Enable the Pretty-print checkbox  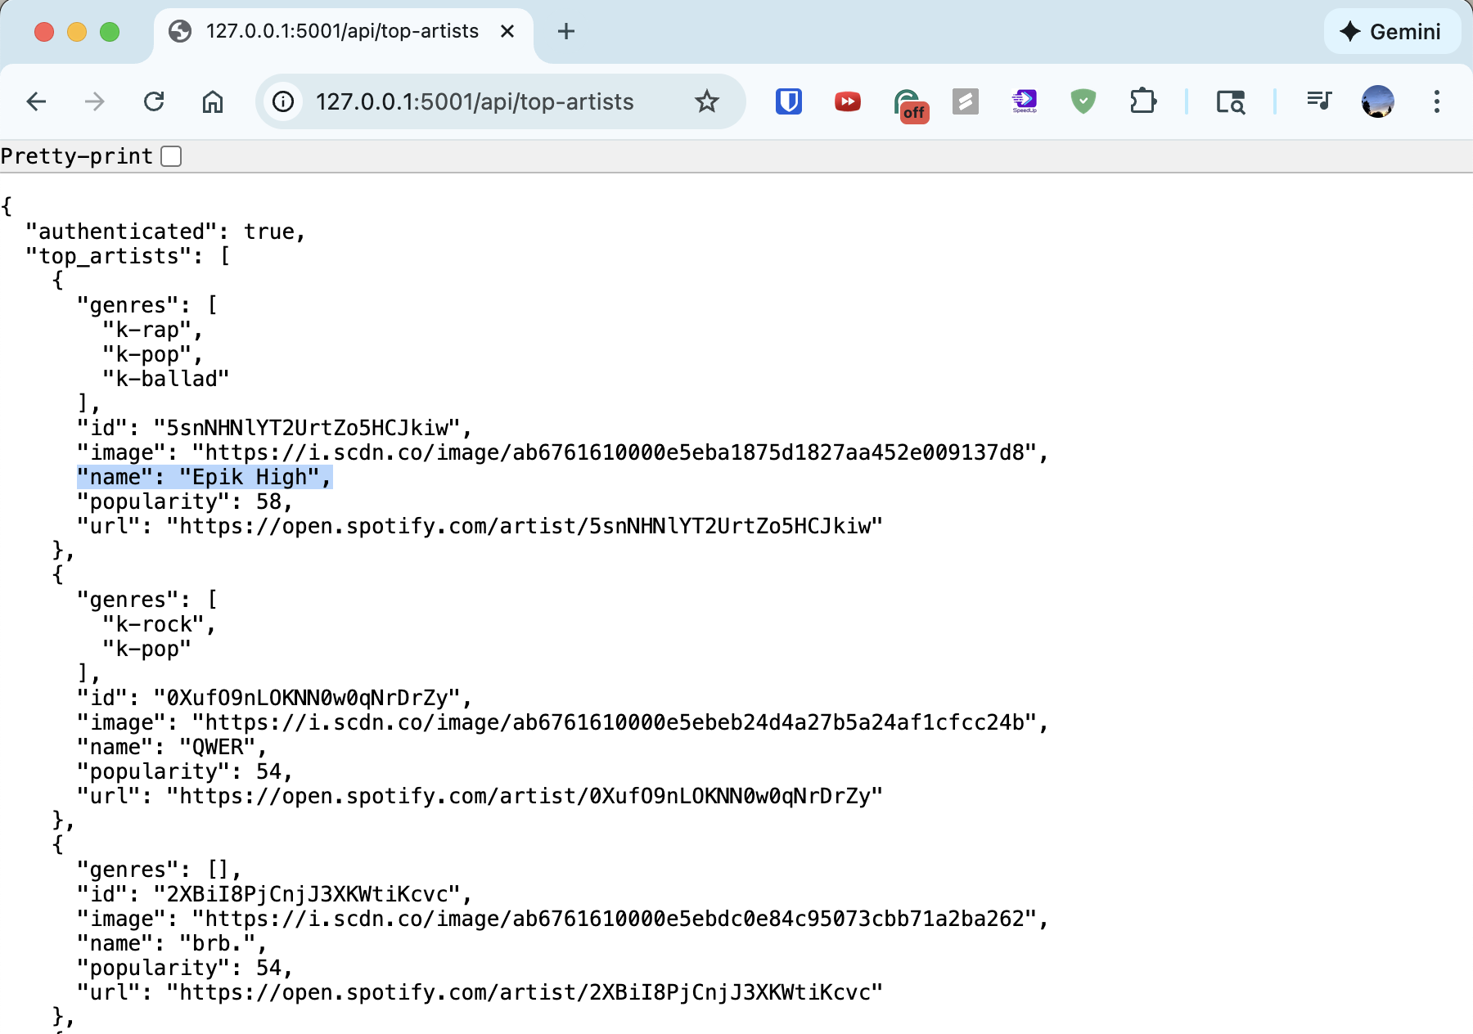click(170, 155)
